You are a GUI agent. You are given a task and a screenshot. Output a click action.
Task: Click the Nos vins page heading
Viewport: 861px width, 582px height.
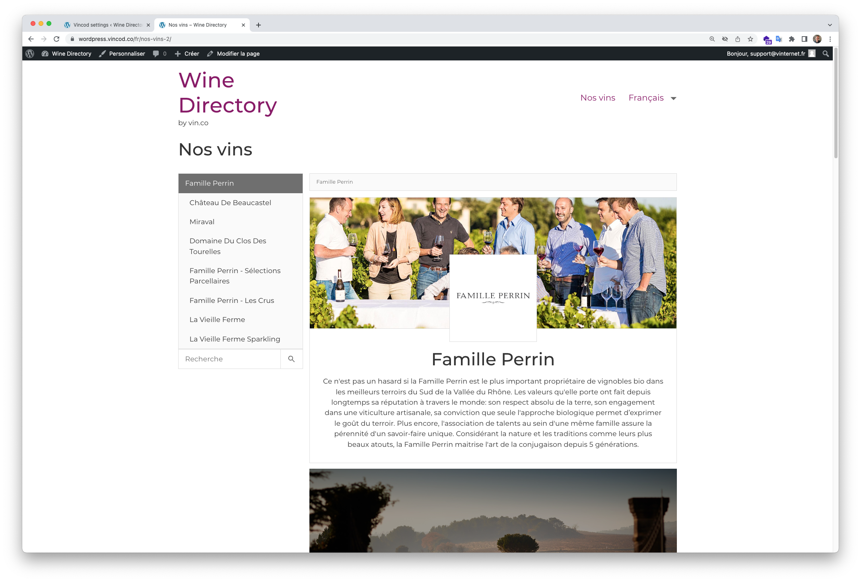(215, 149)
